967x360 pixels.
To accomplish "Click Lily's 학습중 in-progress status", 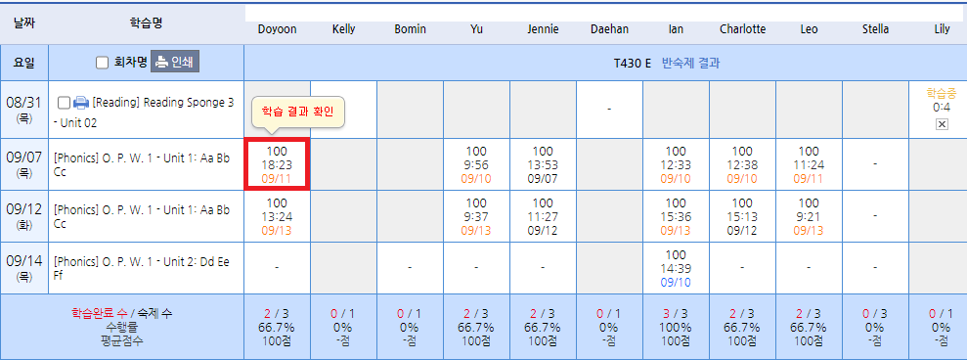I will (x=942, y=93).
